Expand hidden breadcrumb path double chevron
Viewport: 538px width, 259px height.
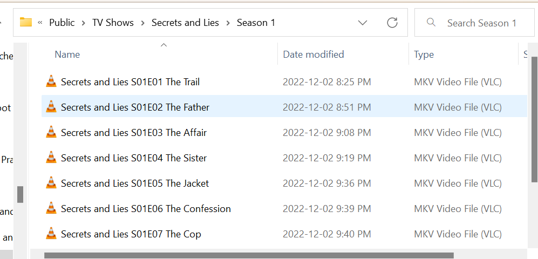[40, 23]
